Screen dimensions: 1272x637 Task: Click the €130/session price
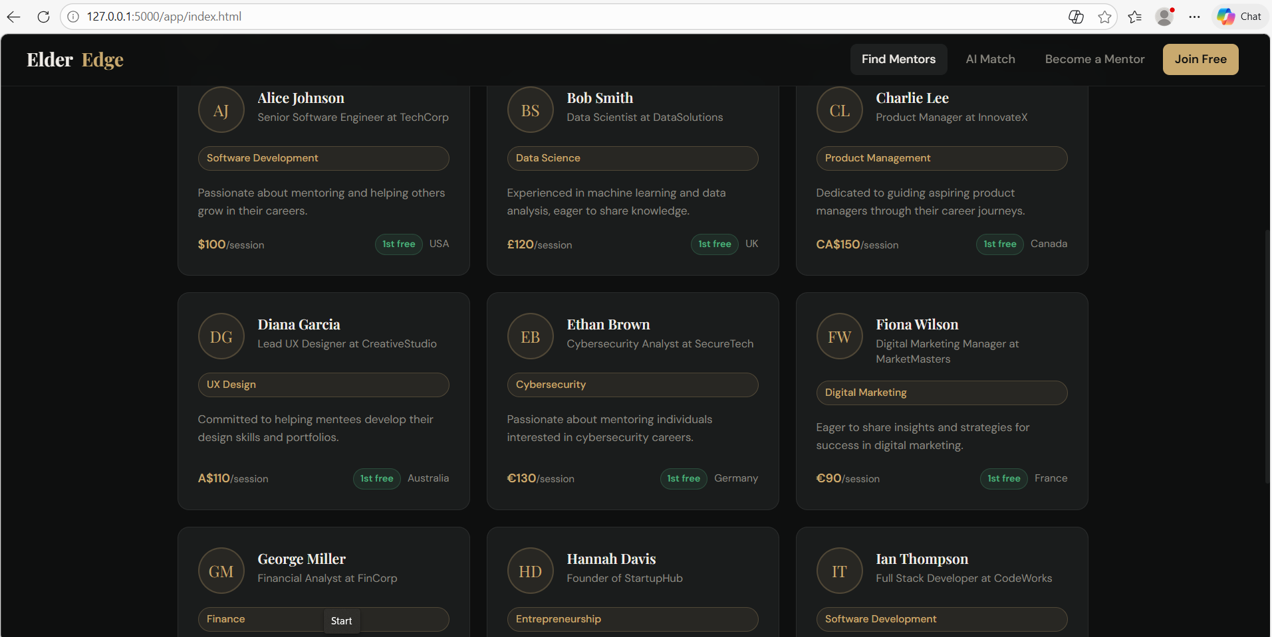click(541, 478)
